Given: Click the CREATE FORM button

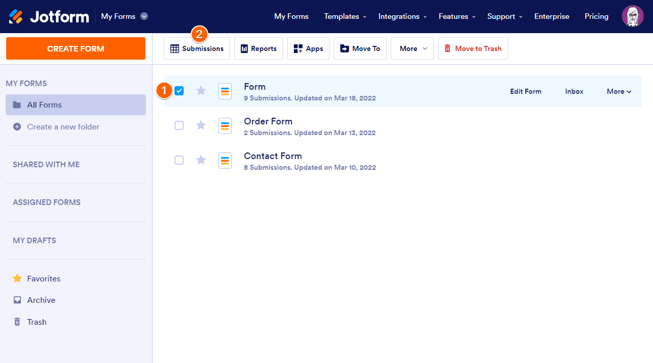Looking at the screenshot, I should click(x=76, y=48).
